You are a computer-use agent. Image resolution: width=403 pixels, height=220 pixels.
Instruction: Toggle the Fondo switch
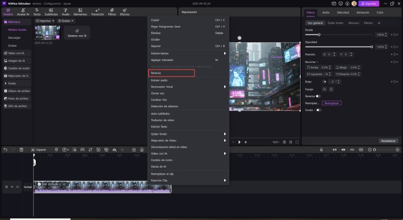point(318,110)
